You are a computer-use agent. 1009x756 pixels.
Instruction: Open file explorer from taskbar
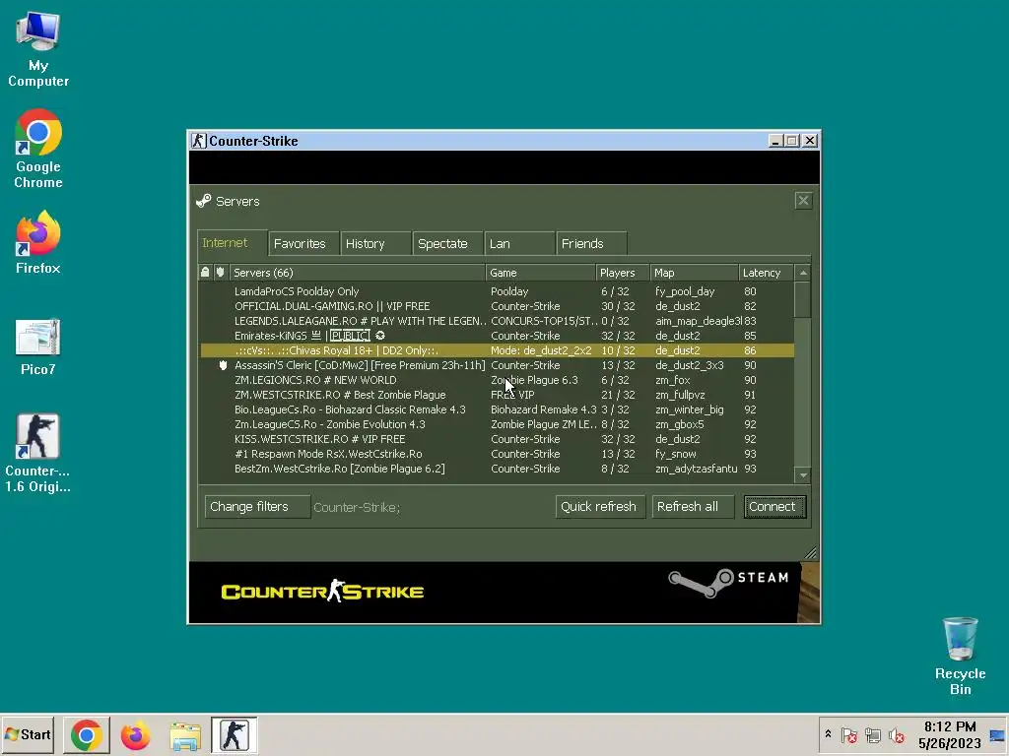pos(185,735)
